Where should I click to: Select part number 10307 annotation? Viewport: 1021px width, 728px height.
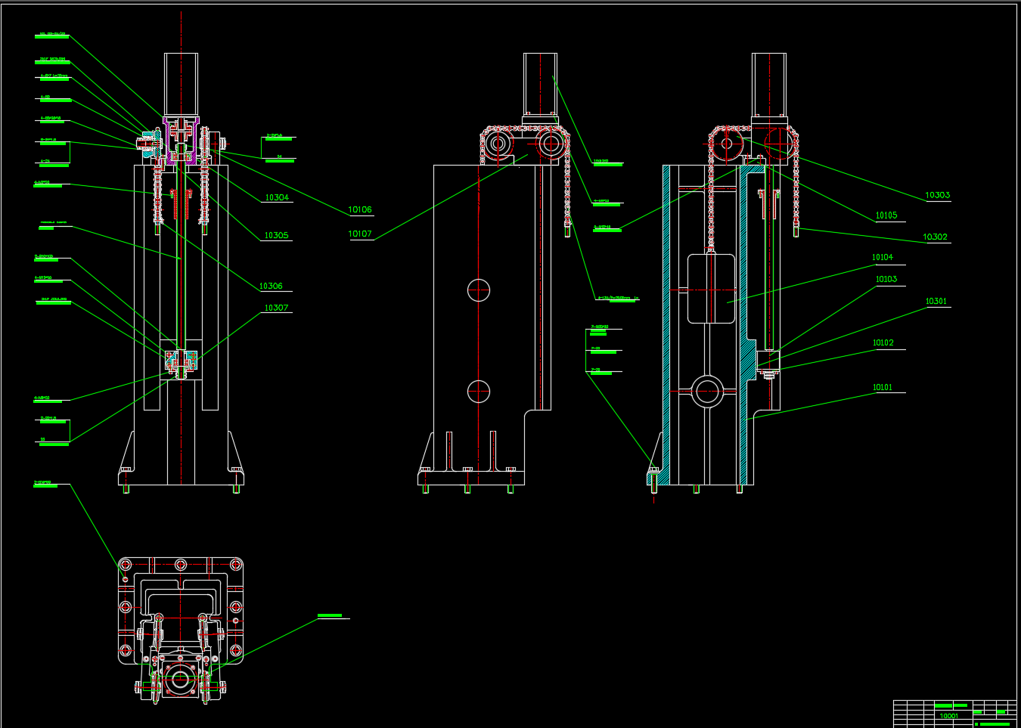(277, 308)
